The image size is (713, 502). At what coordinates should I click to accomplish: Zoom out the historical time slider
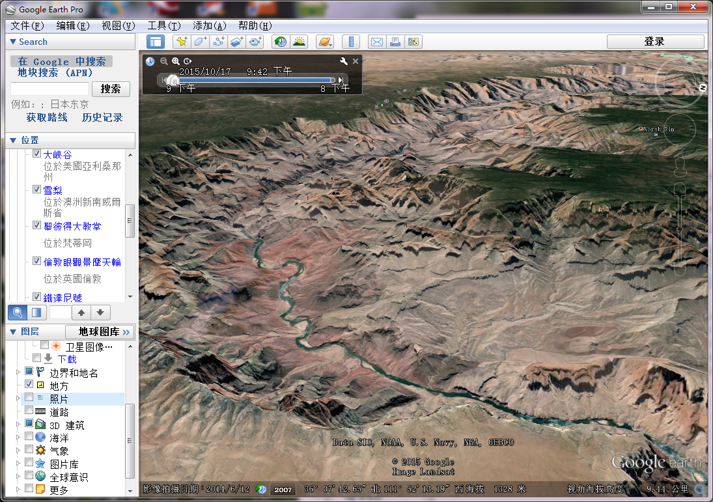coord(163,61)
